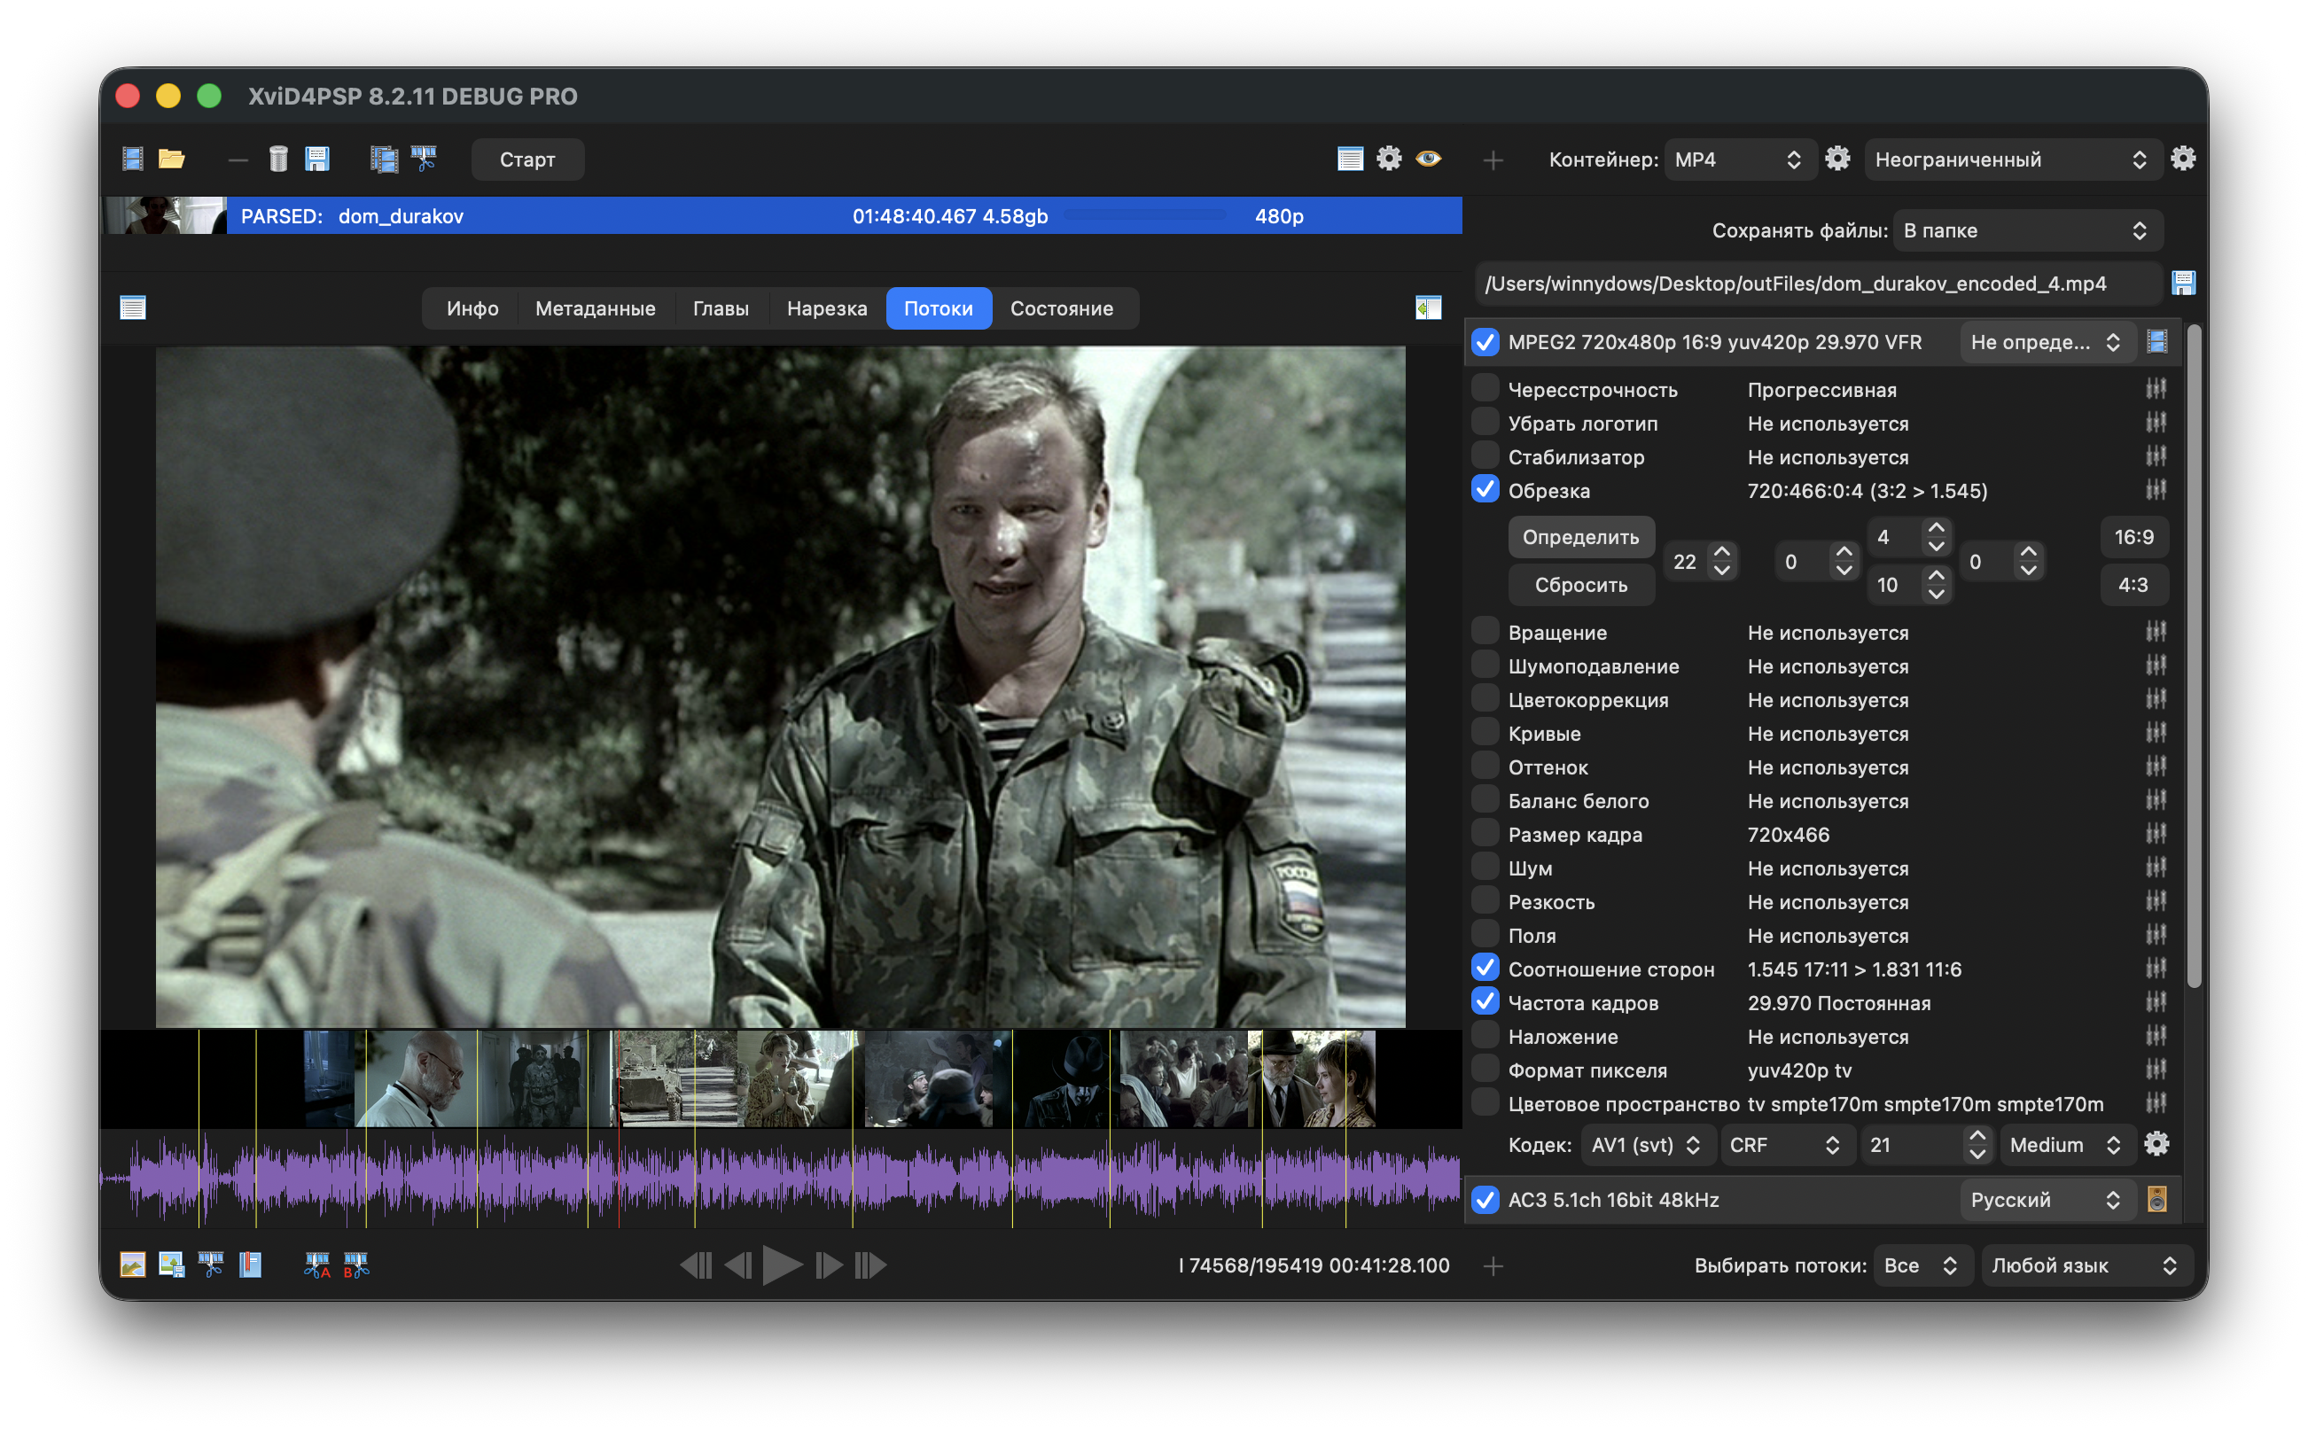Uncheck the AC3 5.1ch audio stream
2308x1432 pixels.
[1485, 1199]
